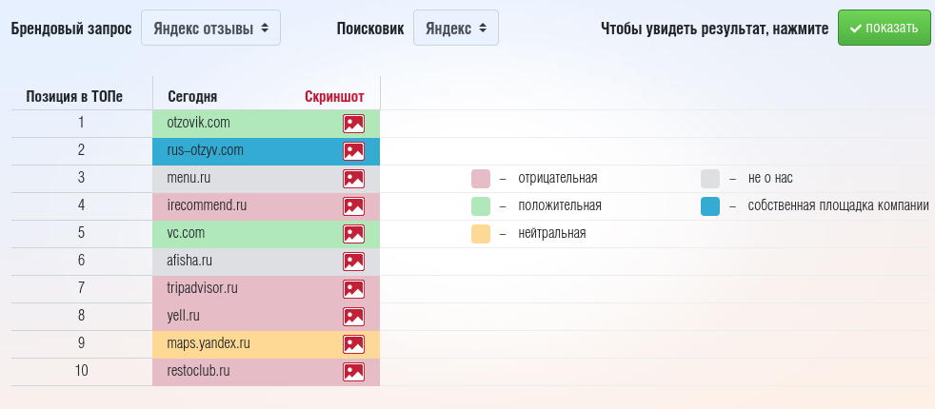Click the Брендовый запрос label

(71, 29)
